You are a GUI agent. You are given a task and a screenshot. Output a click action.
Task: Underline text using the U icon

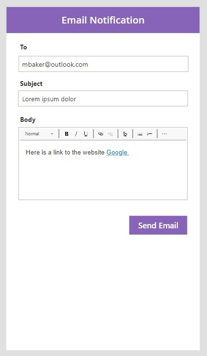pos(86,134)
